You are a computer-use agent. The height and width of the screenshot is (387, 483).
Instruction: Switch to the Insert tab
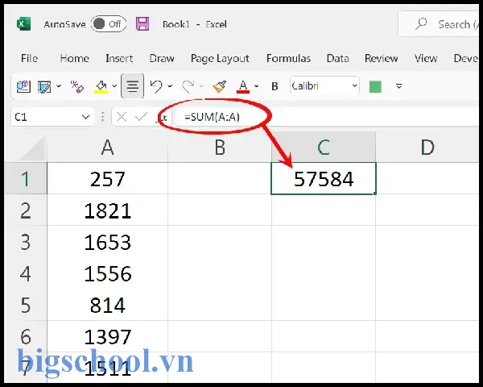119,58
